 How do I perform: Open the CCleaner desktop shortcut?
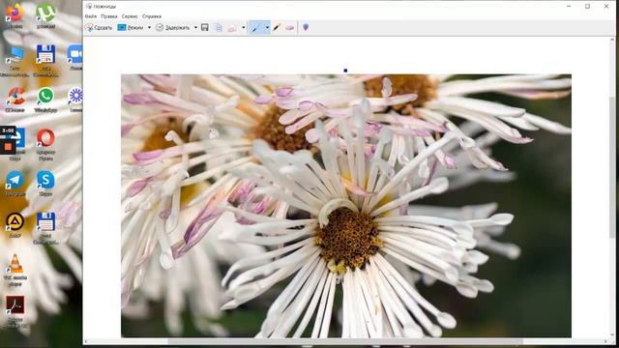click(15, 100)
